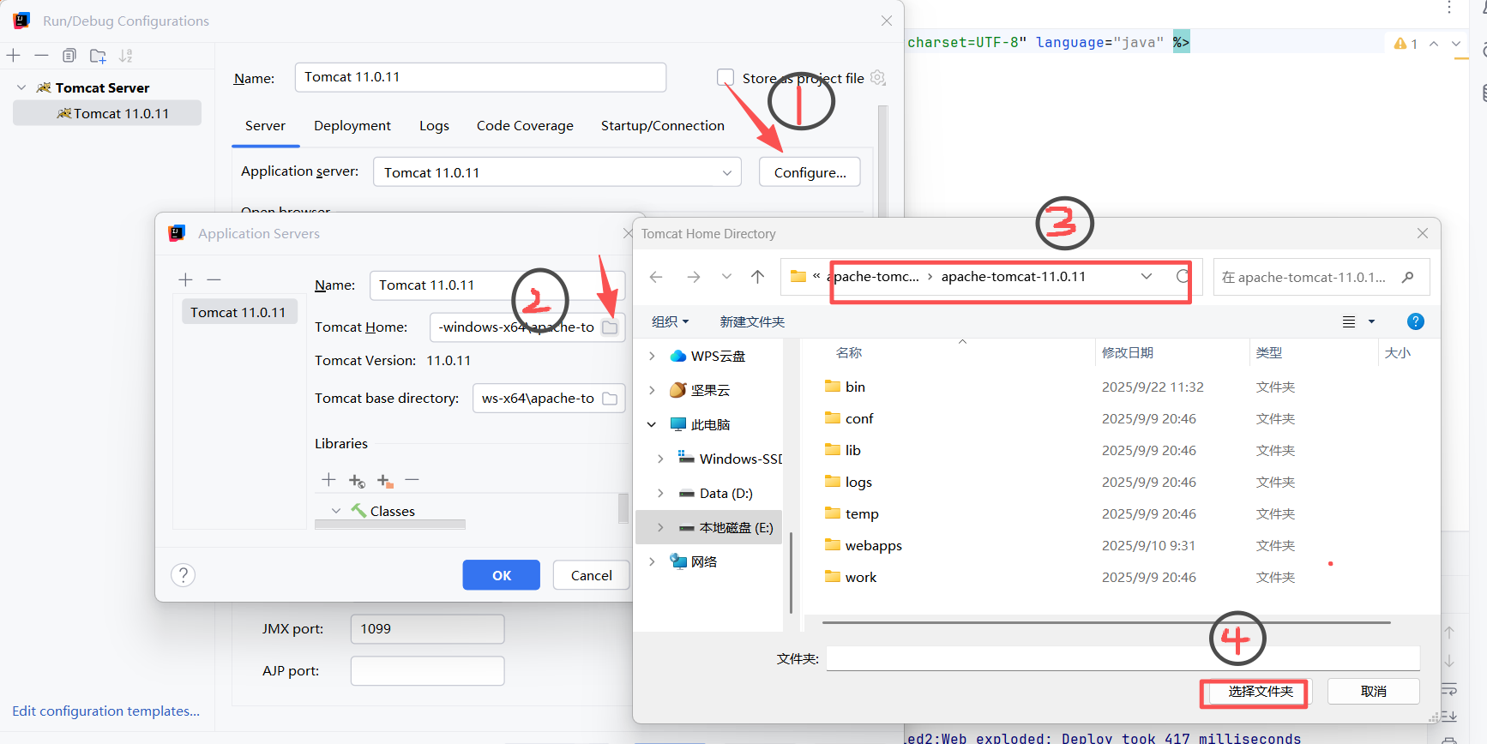The height and width of the screenshot is (744, 1487).
Task: Expand WPS云盘 in navigation tree
Action: 652,356
